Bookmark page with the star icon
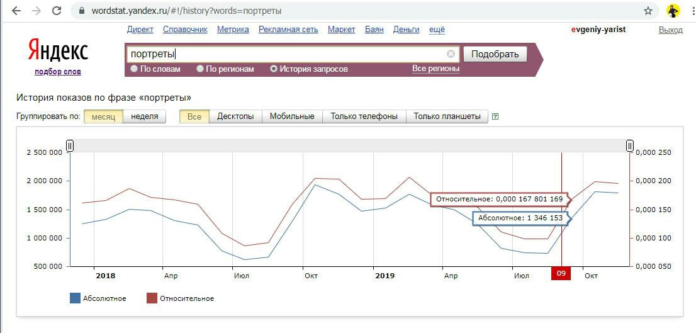This screenshot has width=696, height=333. pos(648,11)
